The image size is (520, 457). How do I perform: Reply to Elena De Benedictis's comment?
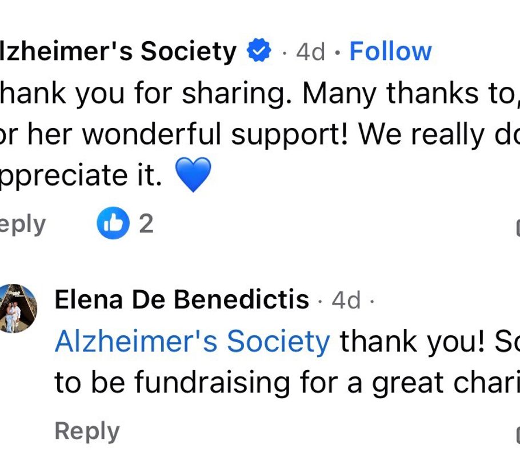(87, 431)
